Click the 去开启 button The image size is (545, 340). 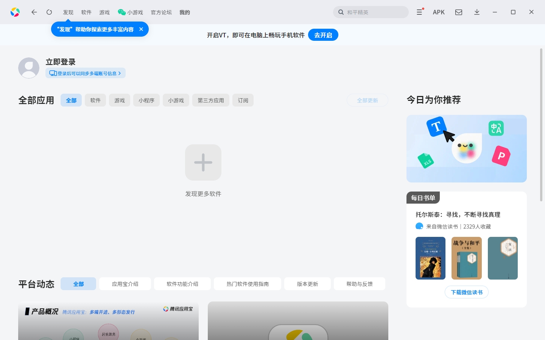coord(323,35)
